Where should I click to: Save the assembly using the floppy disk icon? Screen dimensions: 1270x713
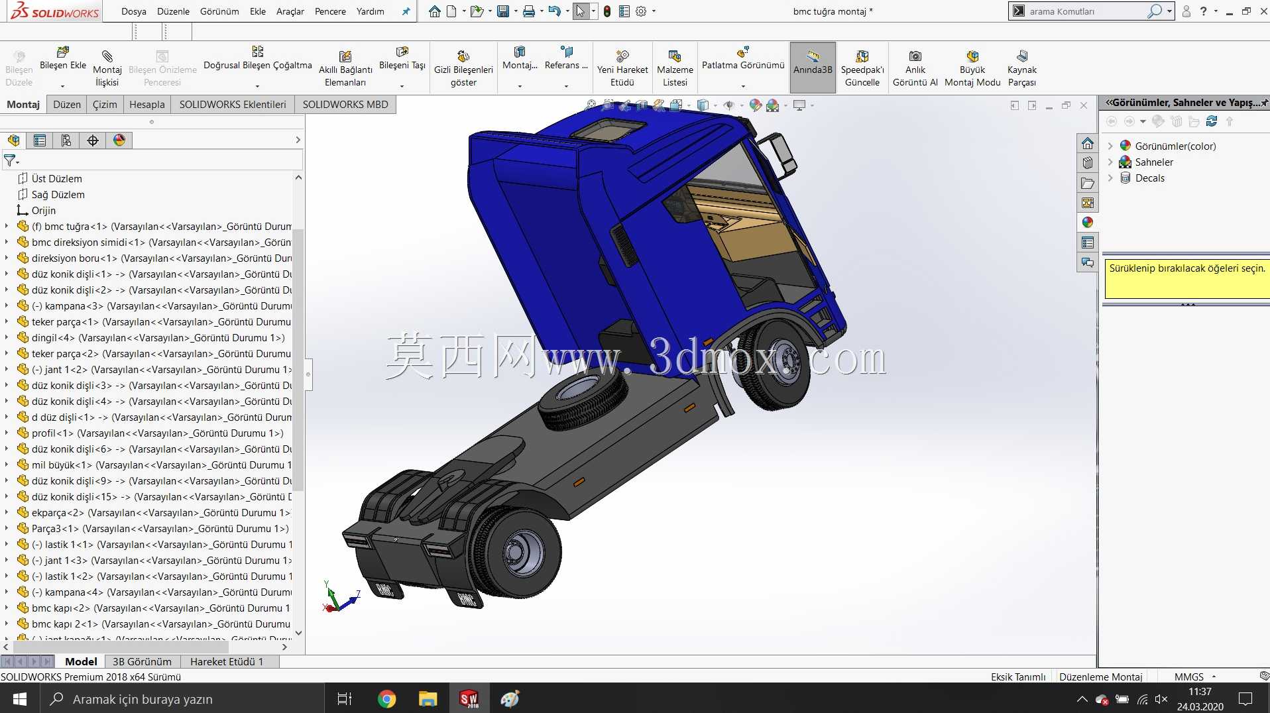pos(503,11)
